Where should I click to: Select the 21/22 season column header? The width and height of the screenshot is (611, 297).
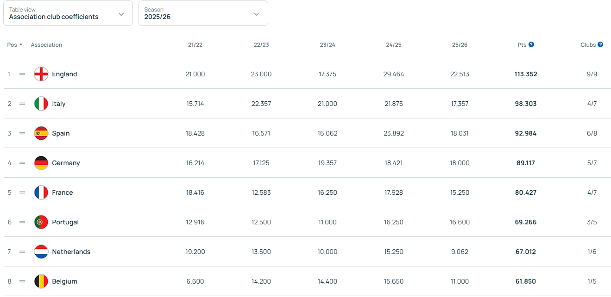[195, 45]
